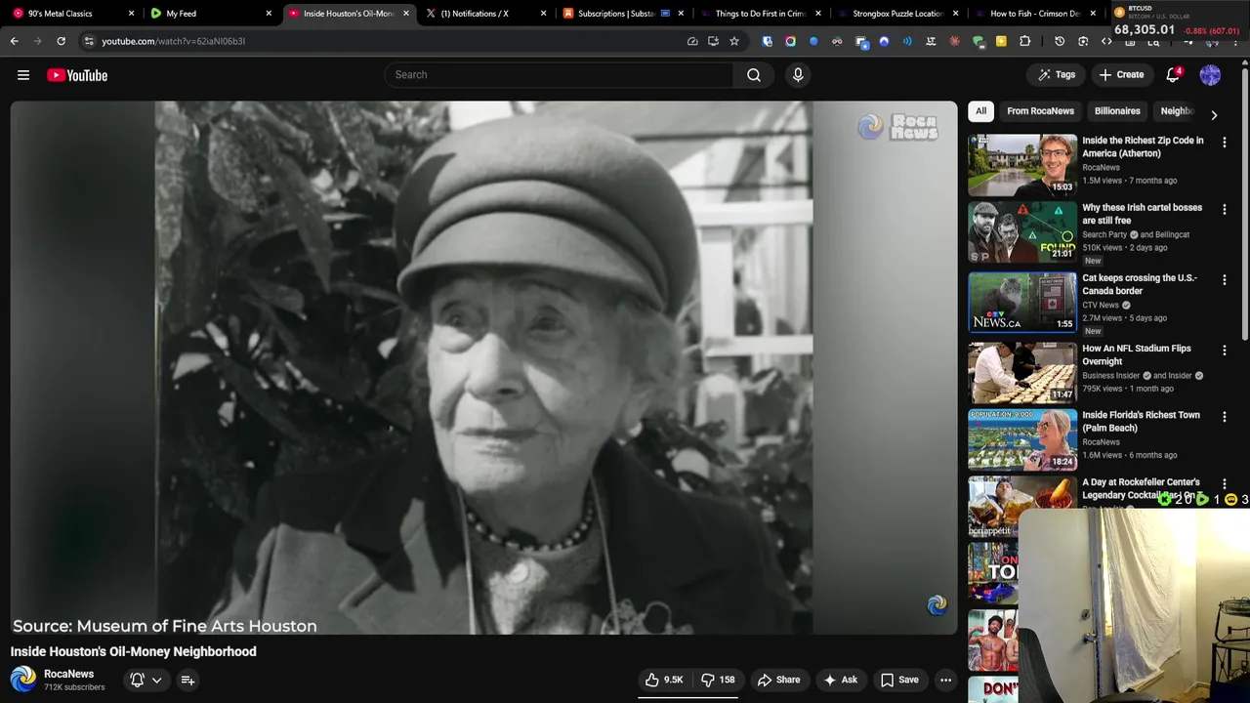Open the Cat keeps crossing border thumbnail

[x=1022, y=302]
